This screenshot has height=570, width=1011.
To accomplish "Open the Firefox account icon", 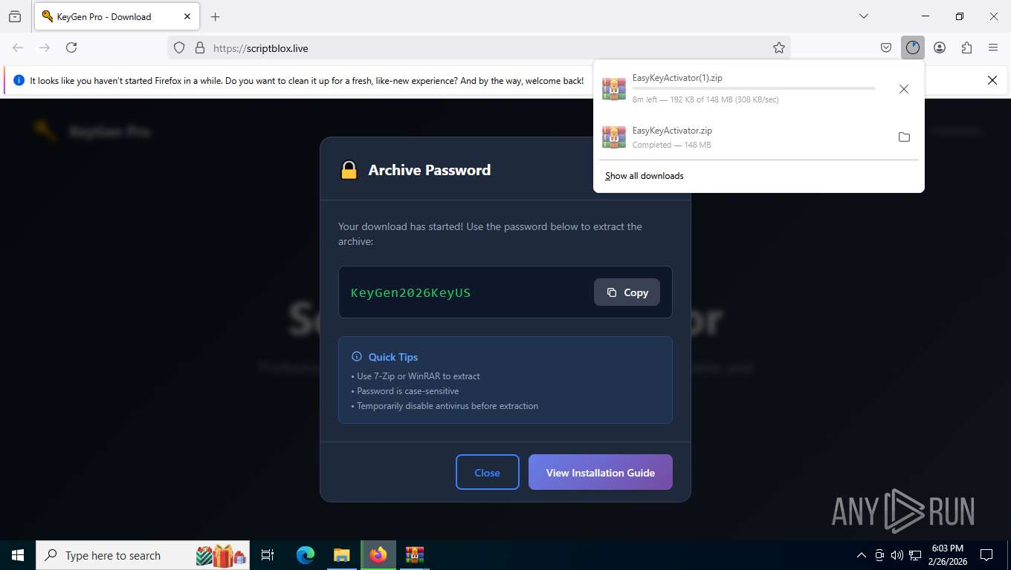I will coord(940,47).
